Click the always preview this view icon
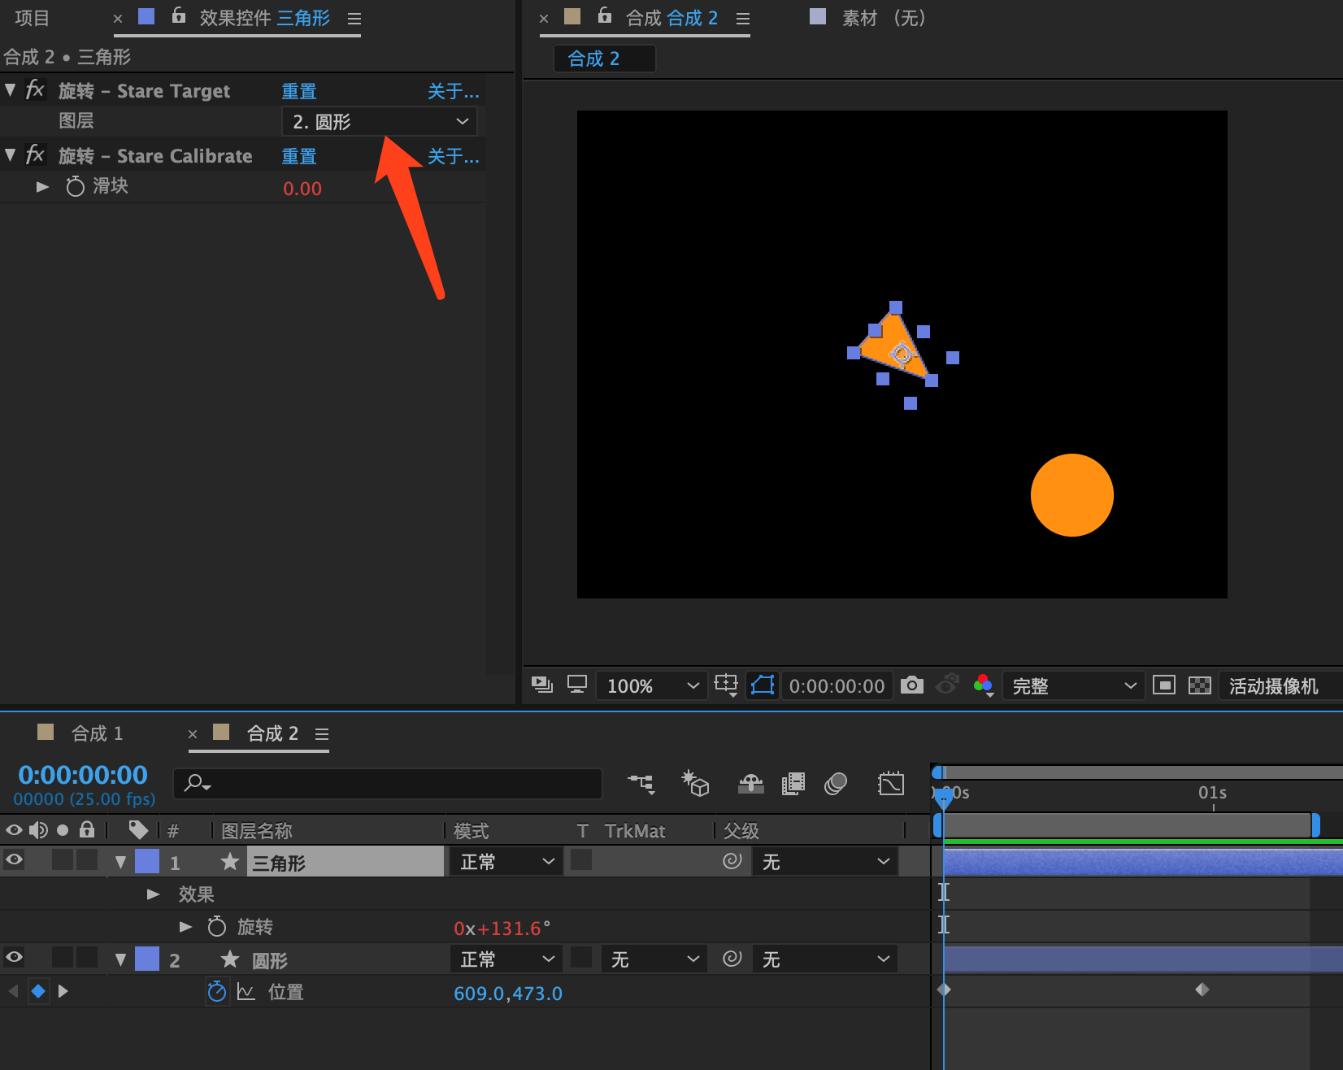Viewport: 1343px width, 1070px height. pos(542,685)
